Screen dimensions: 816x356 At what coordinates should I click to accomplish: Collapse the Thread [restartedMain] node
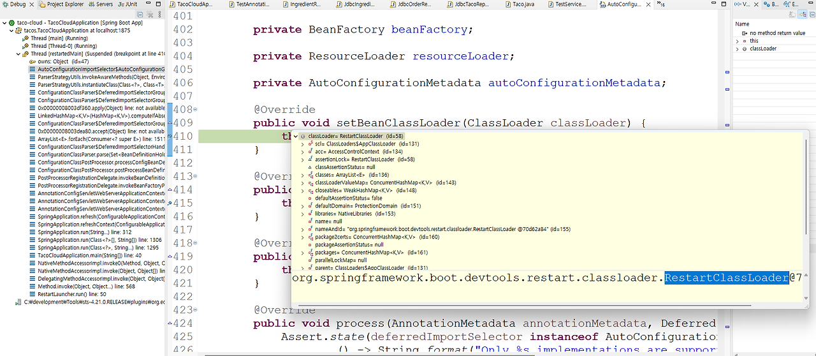19,54
